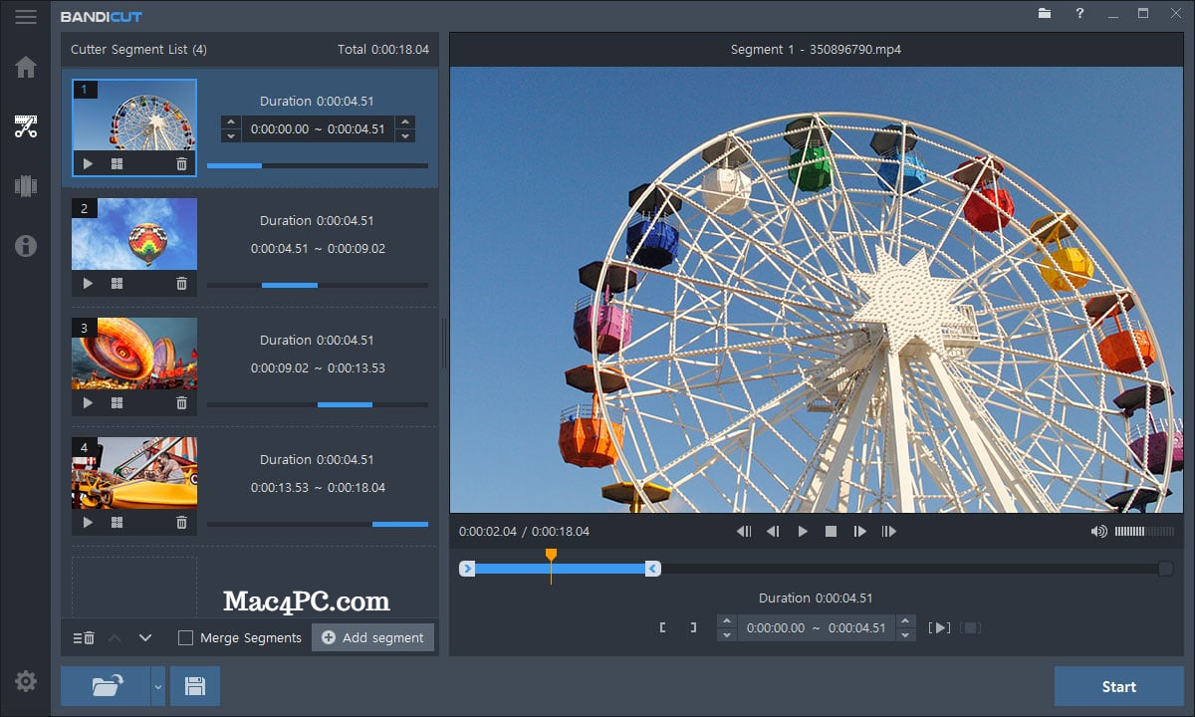Delete segment 2 with trash icon
The image size is (1195, 717).
pos(181,283)
